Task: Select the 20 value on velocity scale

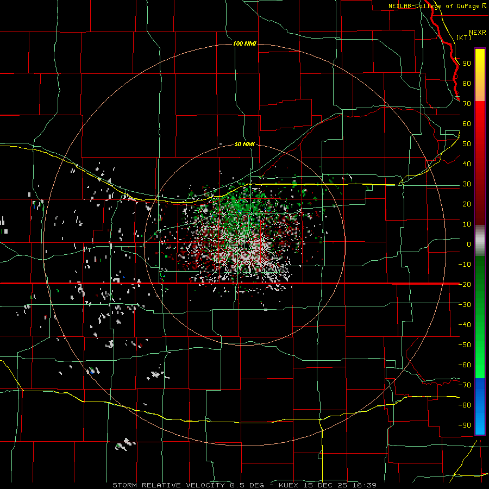Action: (467, 204)
